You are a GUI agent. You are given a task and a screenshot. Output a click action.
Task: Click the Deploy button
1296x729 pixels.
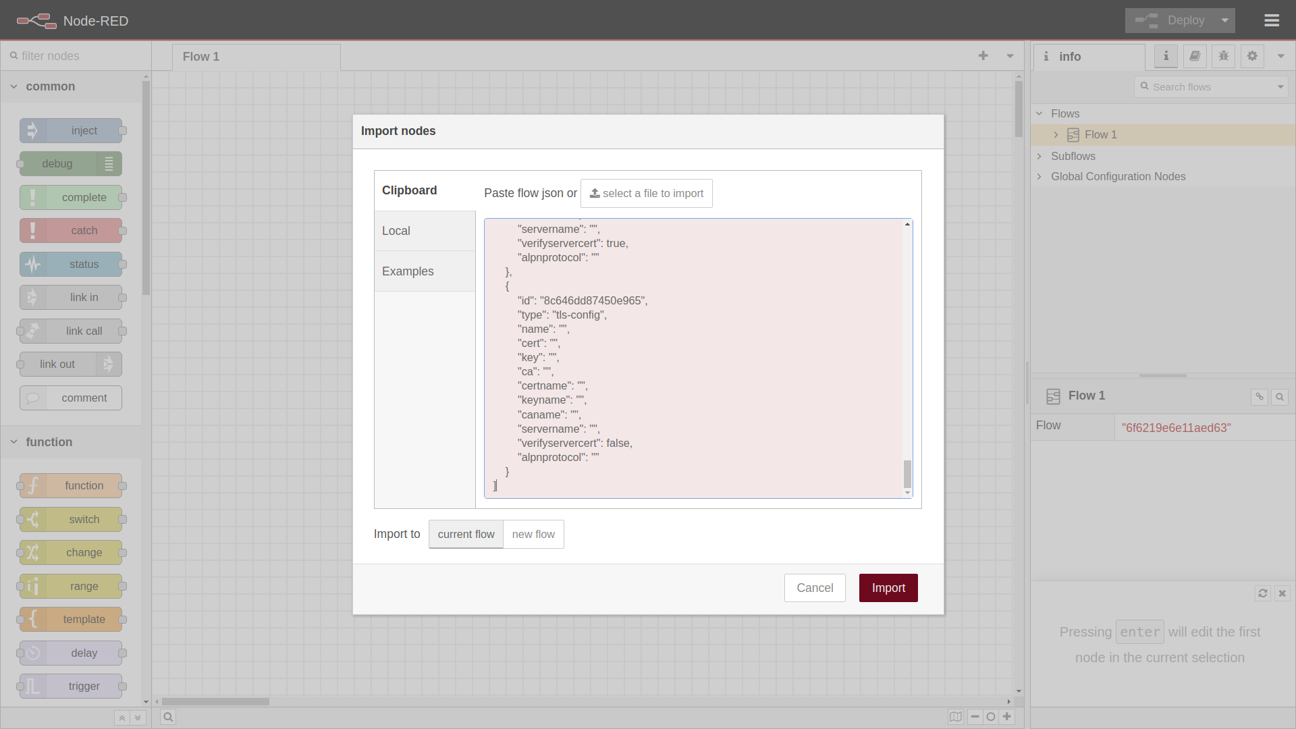[1170, 20]
